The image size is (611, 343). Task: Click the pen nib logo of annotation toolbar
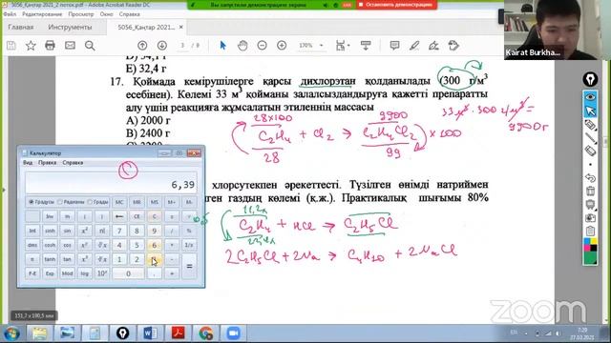point(590,79)
